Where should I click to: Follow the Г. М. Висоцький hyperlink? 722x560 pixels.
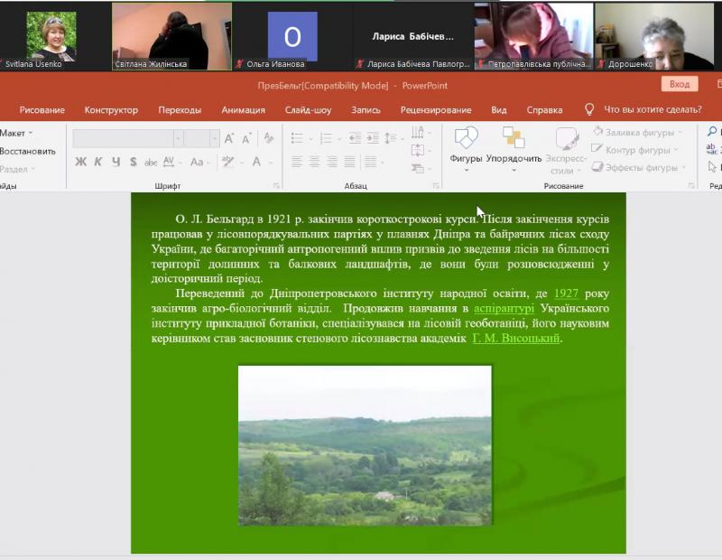[516, 339]
